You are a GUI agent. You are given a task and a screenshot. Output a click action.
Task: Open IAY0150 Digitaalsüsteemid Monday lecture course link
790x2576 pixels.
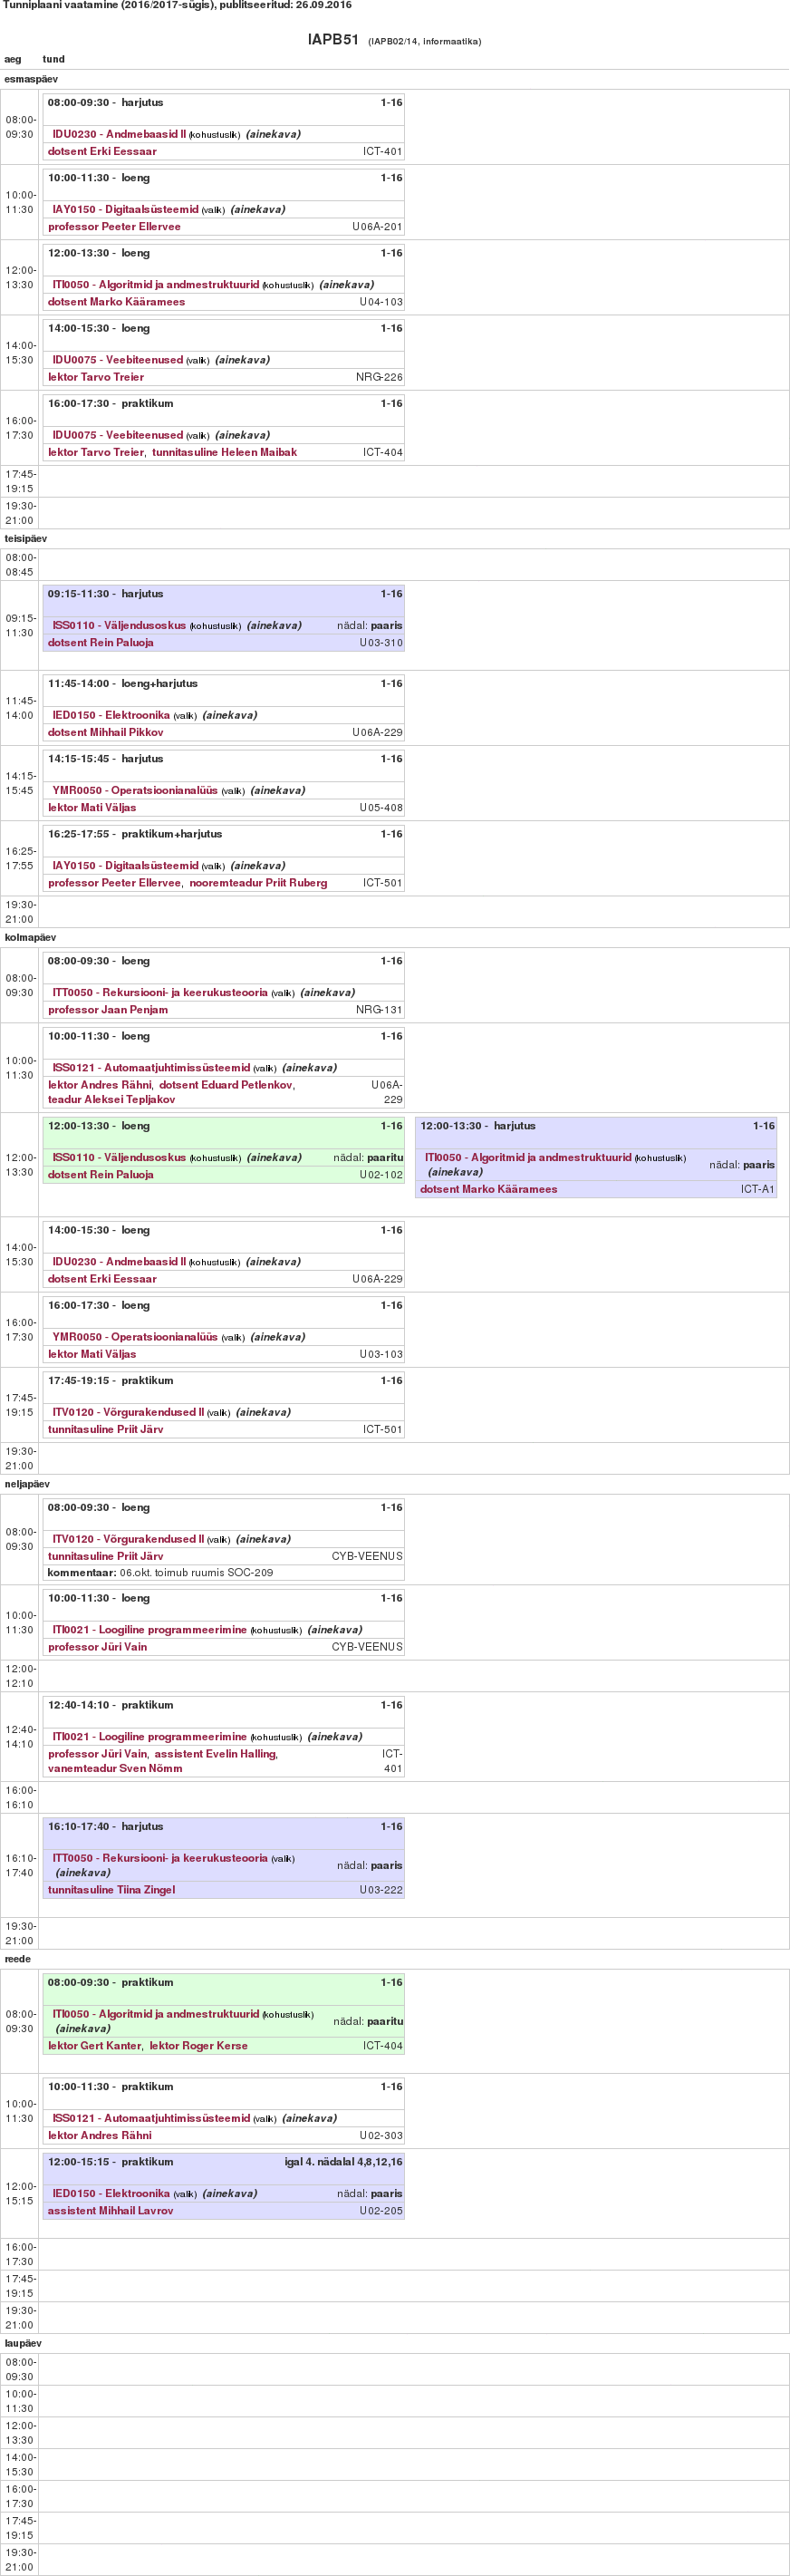tap(125, 210)
